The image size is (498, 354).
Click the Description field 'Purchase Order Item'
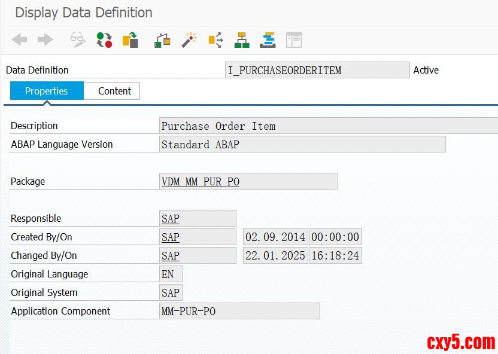328,126
